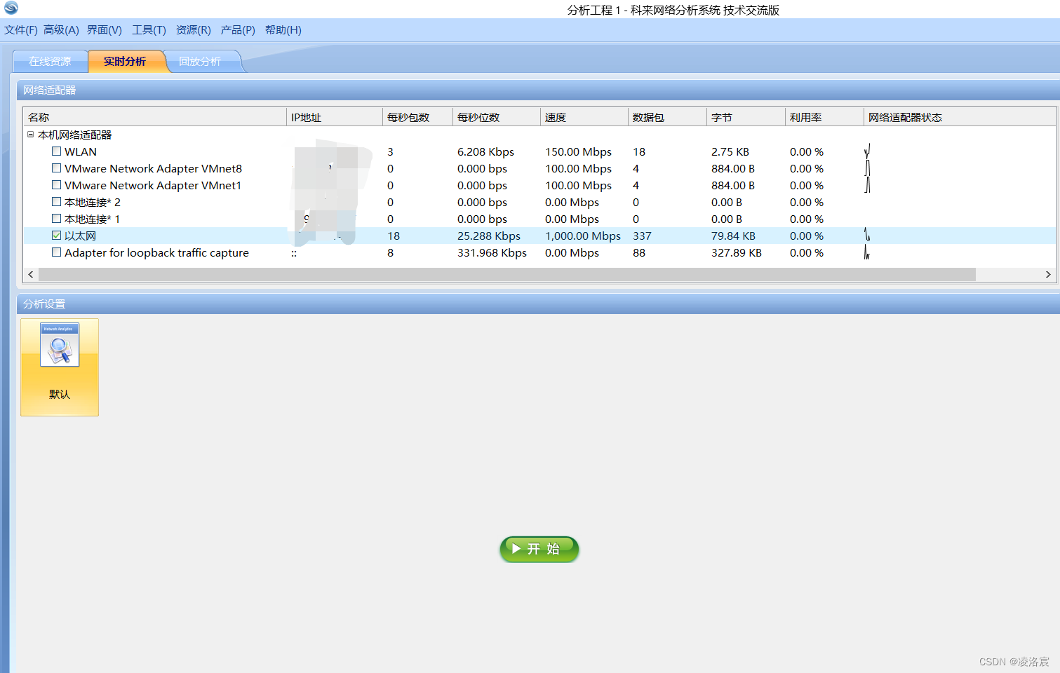Click the 337 packets value
1060x673 pixels.
(642, 236)
